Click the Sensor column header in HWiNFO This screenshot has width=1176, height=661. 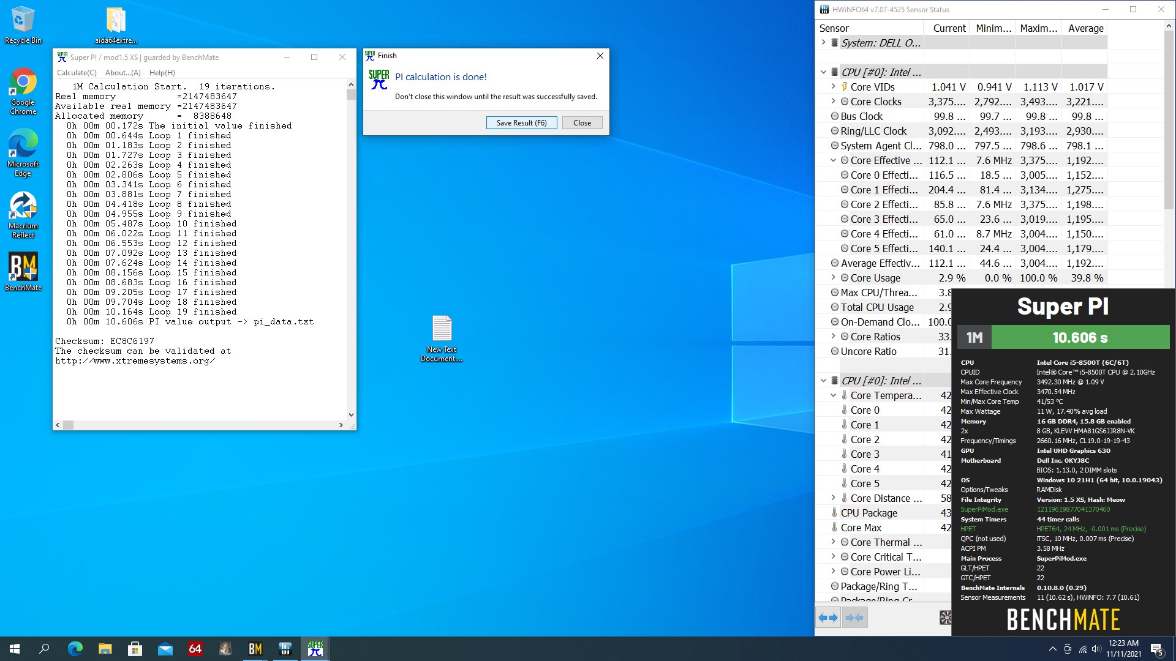pyautogui.click(x=869, y=28)
